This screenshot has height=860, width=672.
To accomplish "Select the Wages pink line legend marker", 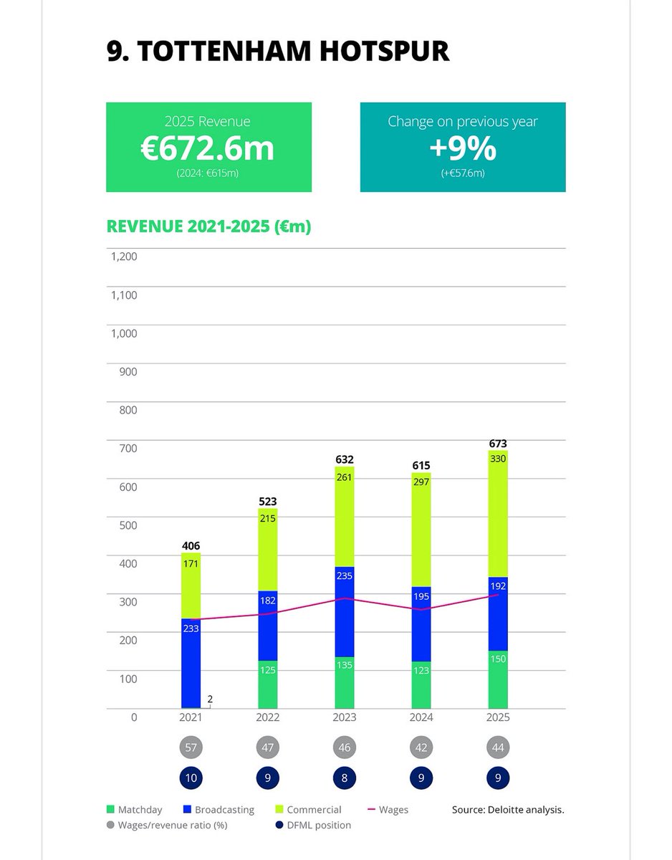I will 371,810.
